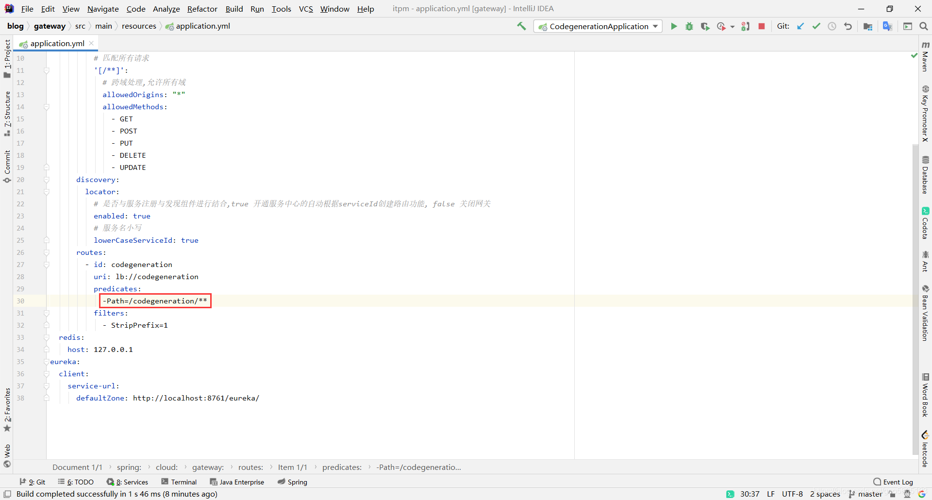Open the Event Log

893,482
